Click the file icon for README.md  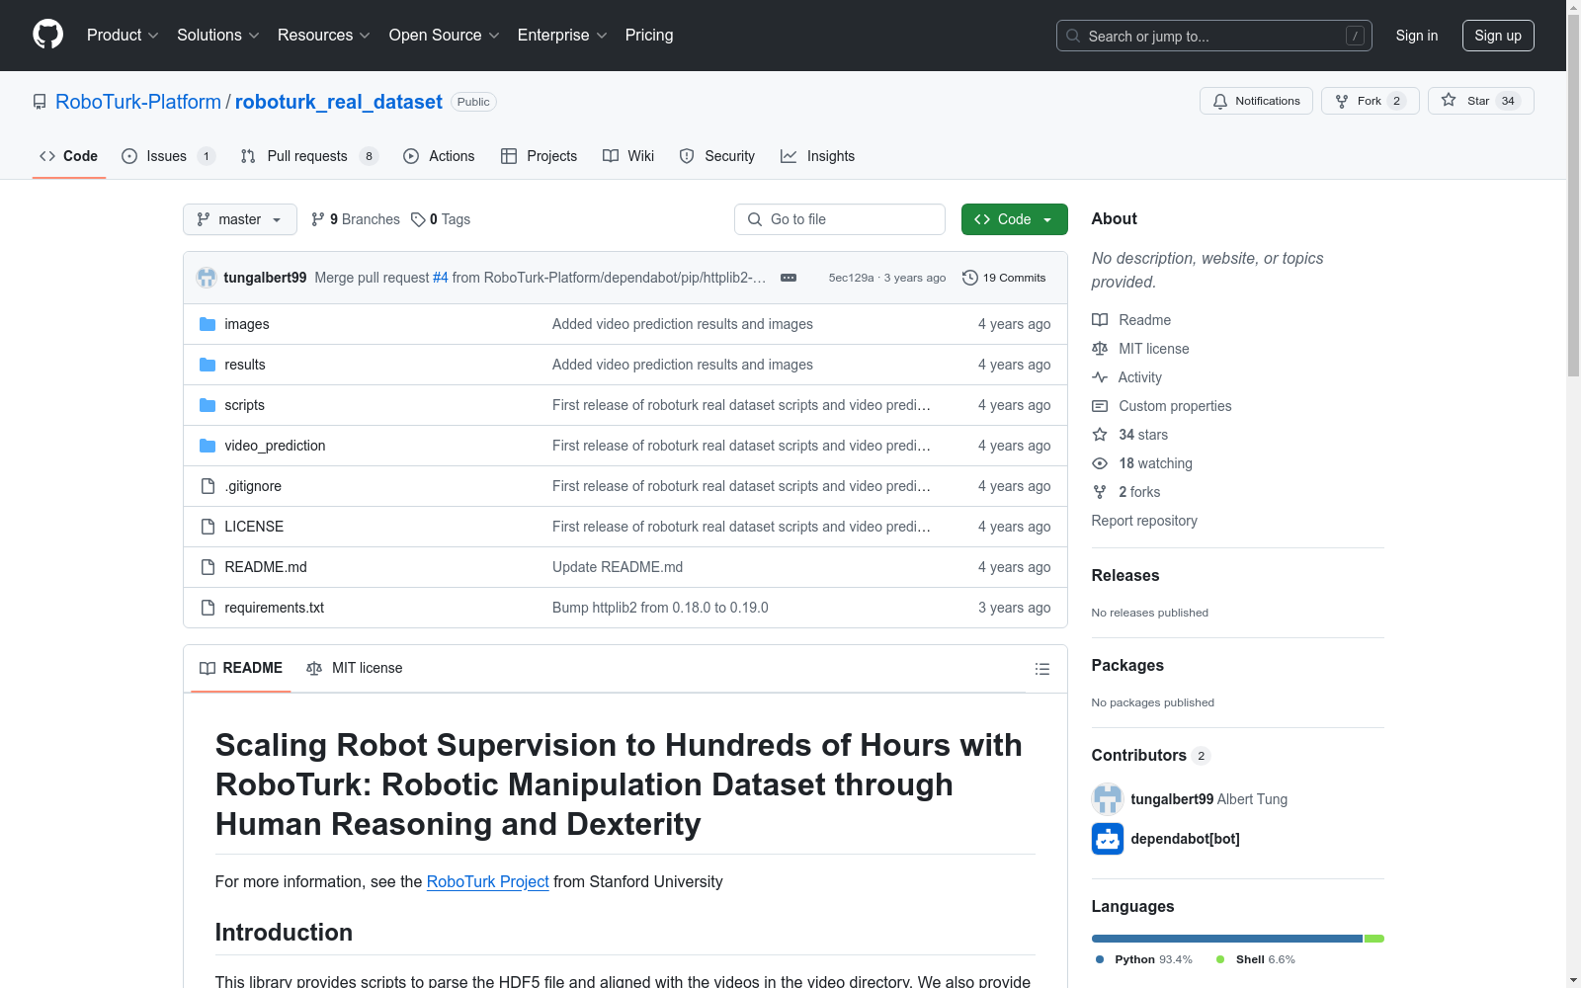[x=208, y=567]
